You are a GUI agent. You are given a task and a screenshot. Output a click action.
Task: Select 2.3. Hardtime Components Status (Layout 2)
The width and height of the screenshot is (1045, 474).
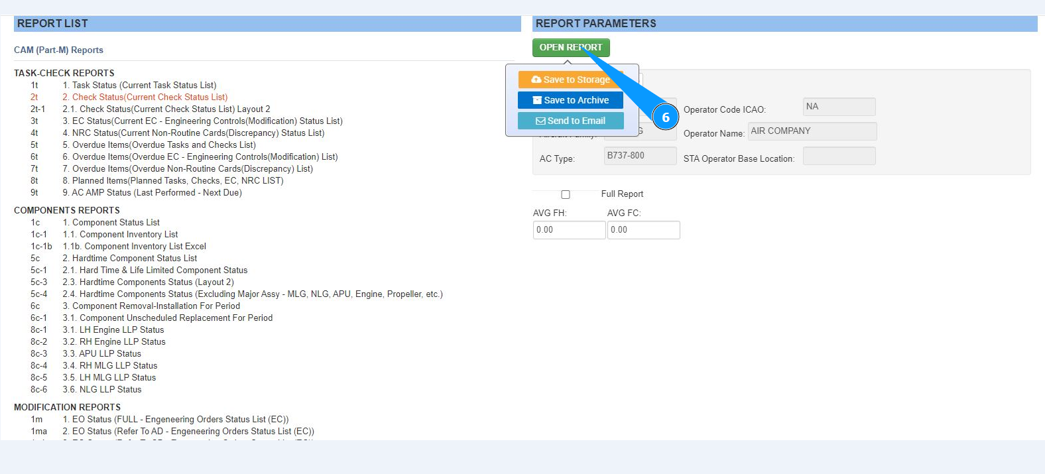[x=148, y=282]
